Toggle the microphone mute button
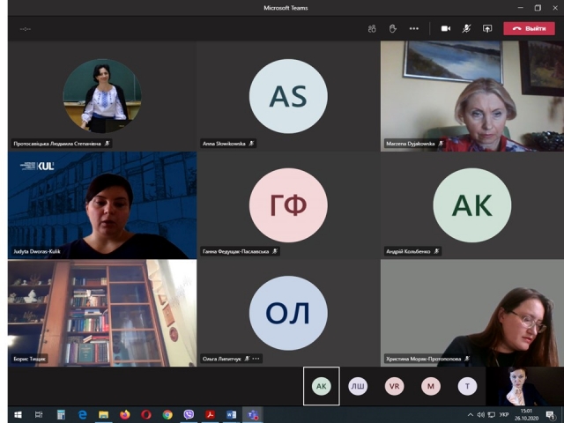The image size is (564, 423). [x=466, y=28]
